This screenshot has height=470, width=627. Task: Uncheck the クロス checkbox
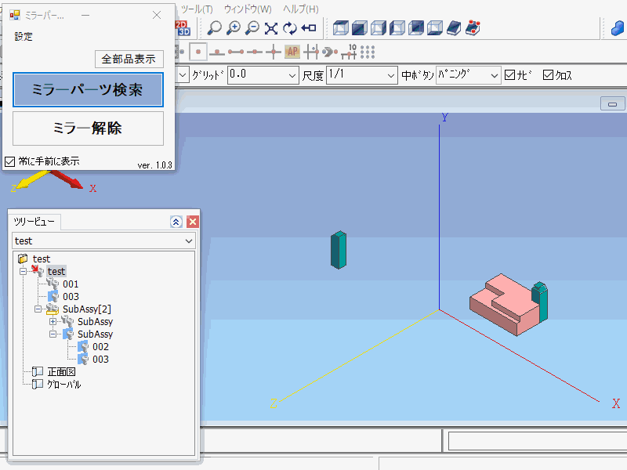click(548, 75)
